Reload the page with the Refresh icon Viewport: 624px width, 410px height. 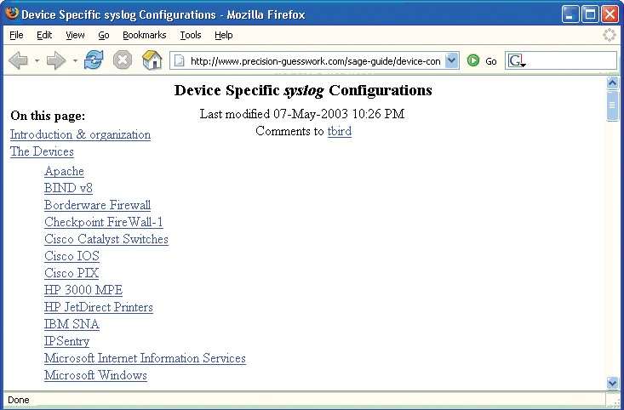tap(94, 60)
